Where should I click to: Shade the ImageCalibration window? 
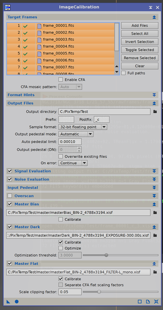[x=151, y=7]
